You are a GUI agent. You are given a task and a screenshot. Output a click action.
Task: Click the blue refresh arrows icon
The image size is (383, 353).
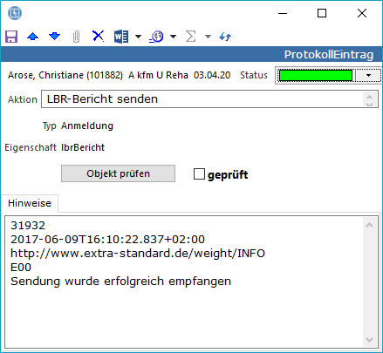click(225, 37)
